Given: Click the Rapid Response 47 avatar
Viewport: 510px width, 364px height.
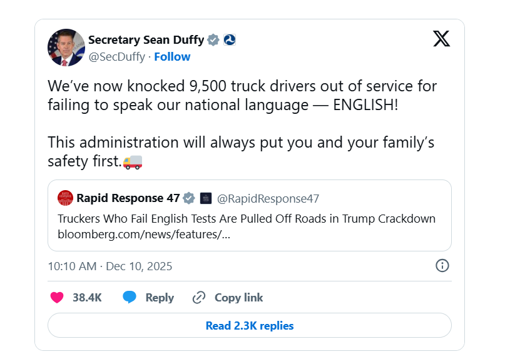Looking at the screenshot, I should 65,199.
